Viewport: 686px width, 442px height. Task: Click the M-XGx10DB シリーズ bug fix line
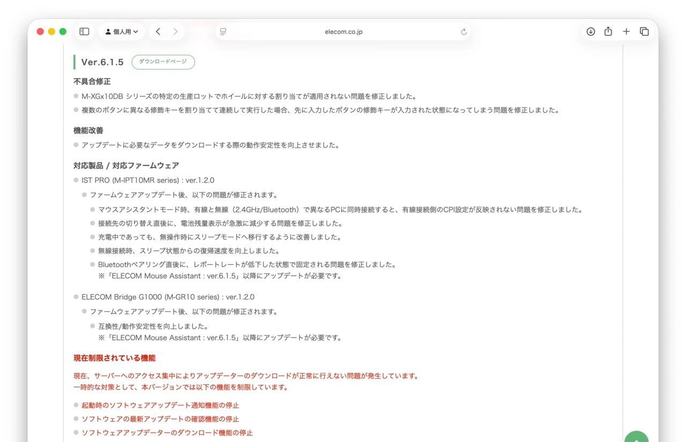249,96
